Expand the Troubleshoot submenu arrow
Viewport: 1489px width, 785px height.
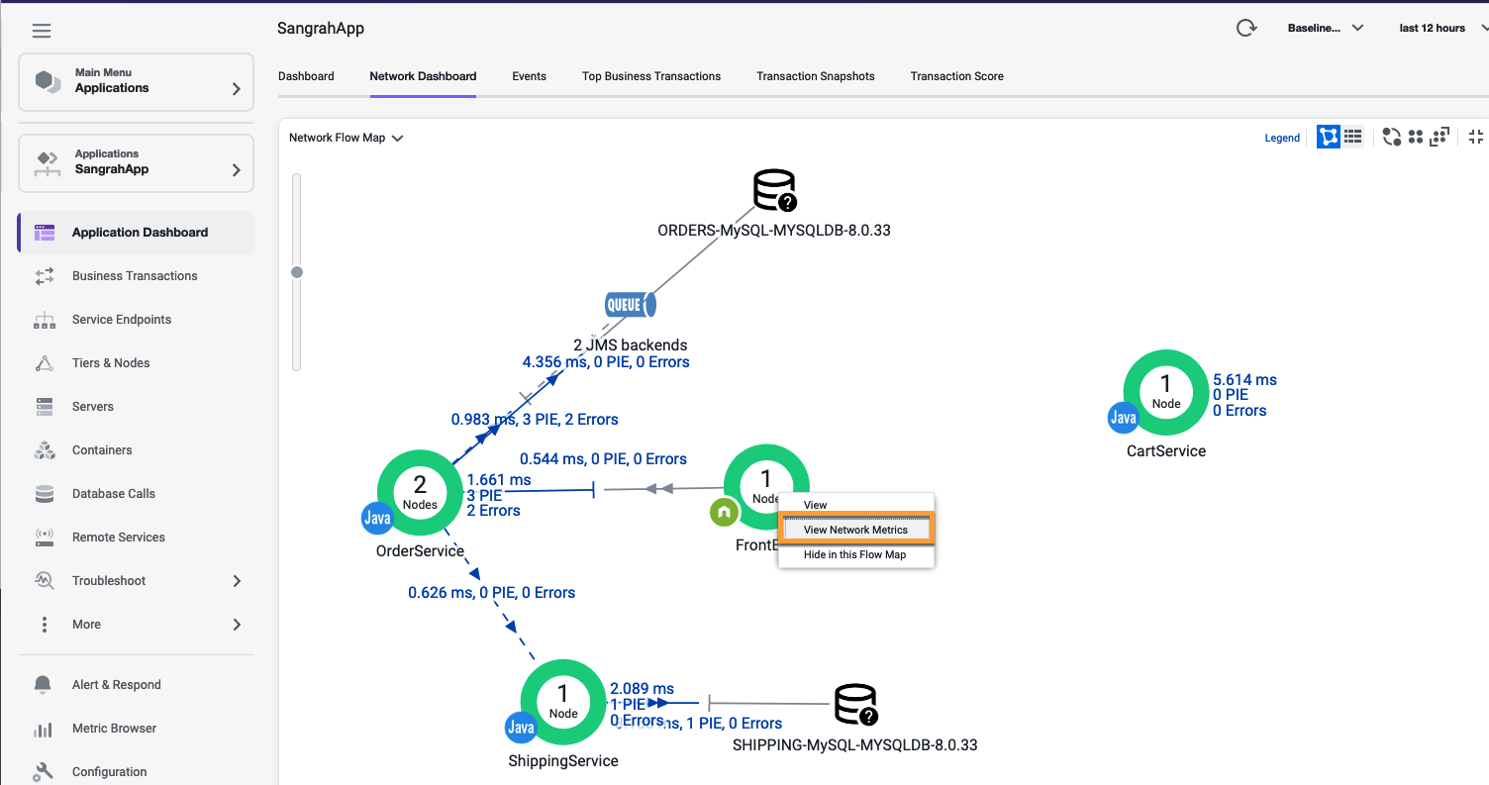pos(237,581)
